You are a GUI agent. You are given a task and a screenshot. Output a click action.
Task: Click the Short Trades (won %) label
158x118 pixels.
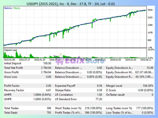pos(68,108)
